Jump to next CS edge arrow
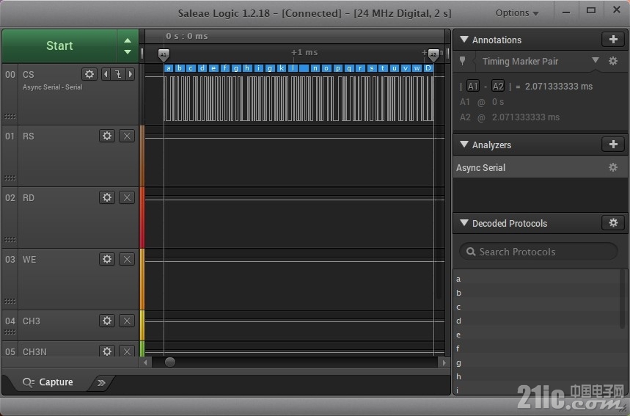Screen dimensions: 630x416 [130, 74]
